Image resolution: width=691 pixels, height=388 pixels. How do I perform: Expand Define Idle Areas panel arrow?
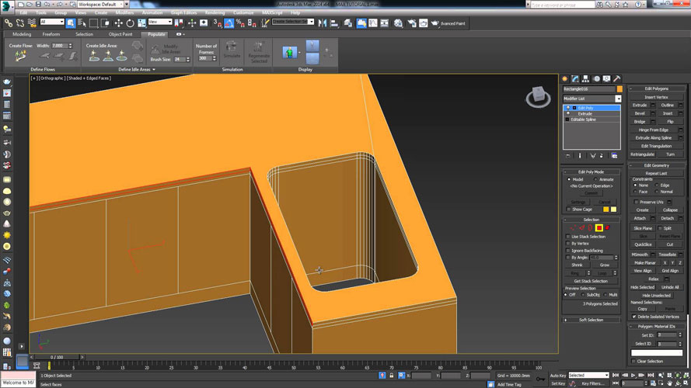[x=154, y=70]
